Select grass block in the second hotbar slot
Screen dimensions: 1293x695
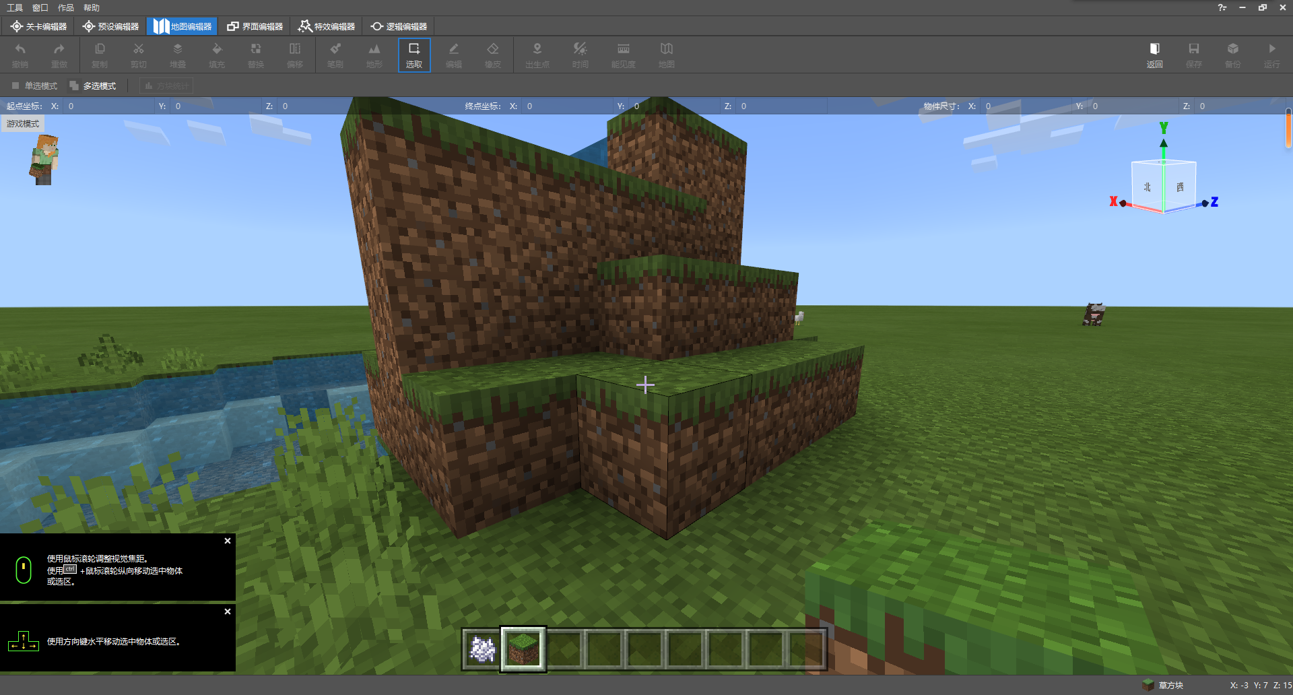point(523,649)
